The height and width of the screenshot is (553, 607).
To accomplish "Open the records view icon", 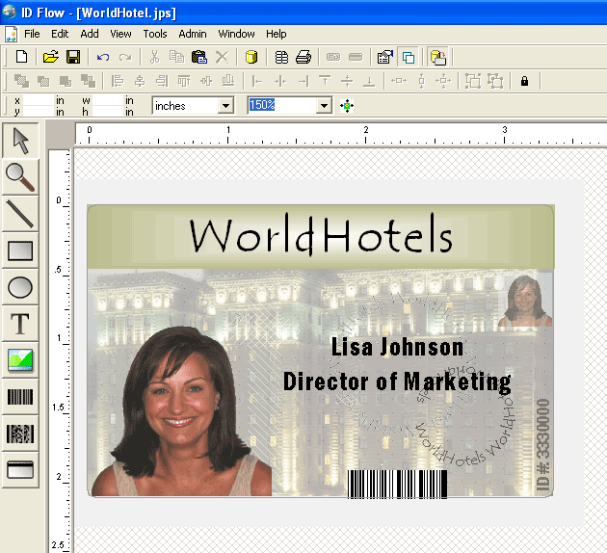I will pos(281,57).
